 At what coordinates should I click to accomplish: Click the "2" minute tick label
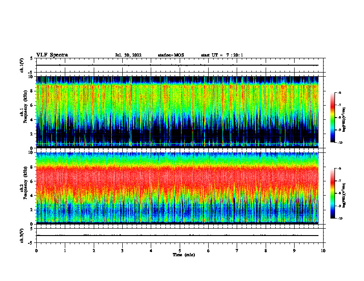coord(94,251)
